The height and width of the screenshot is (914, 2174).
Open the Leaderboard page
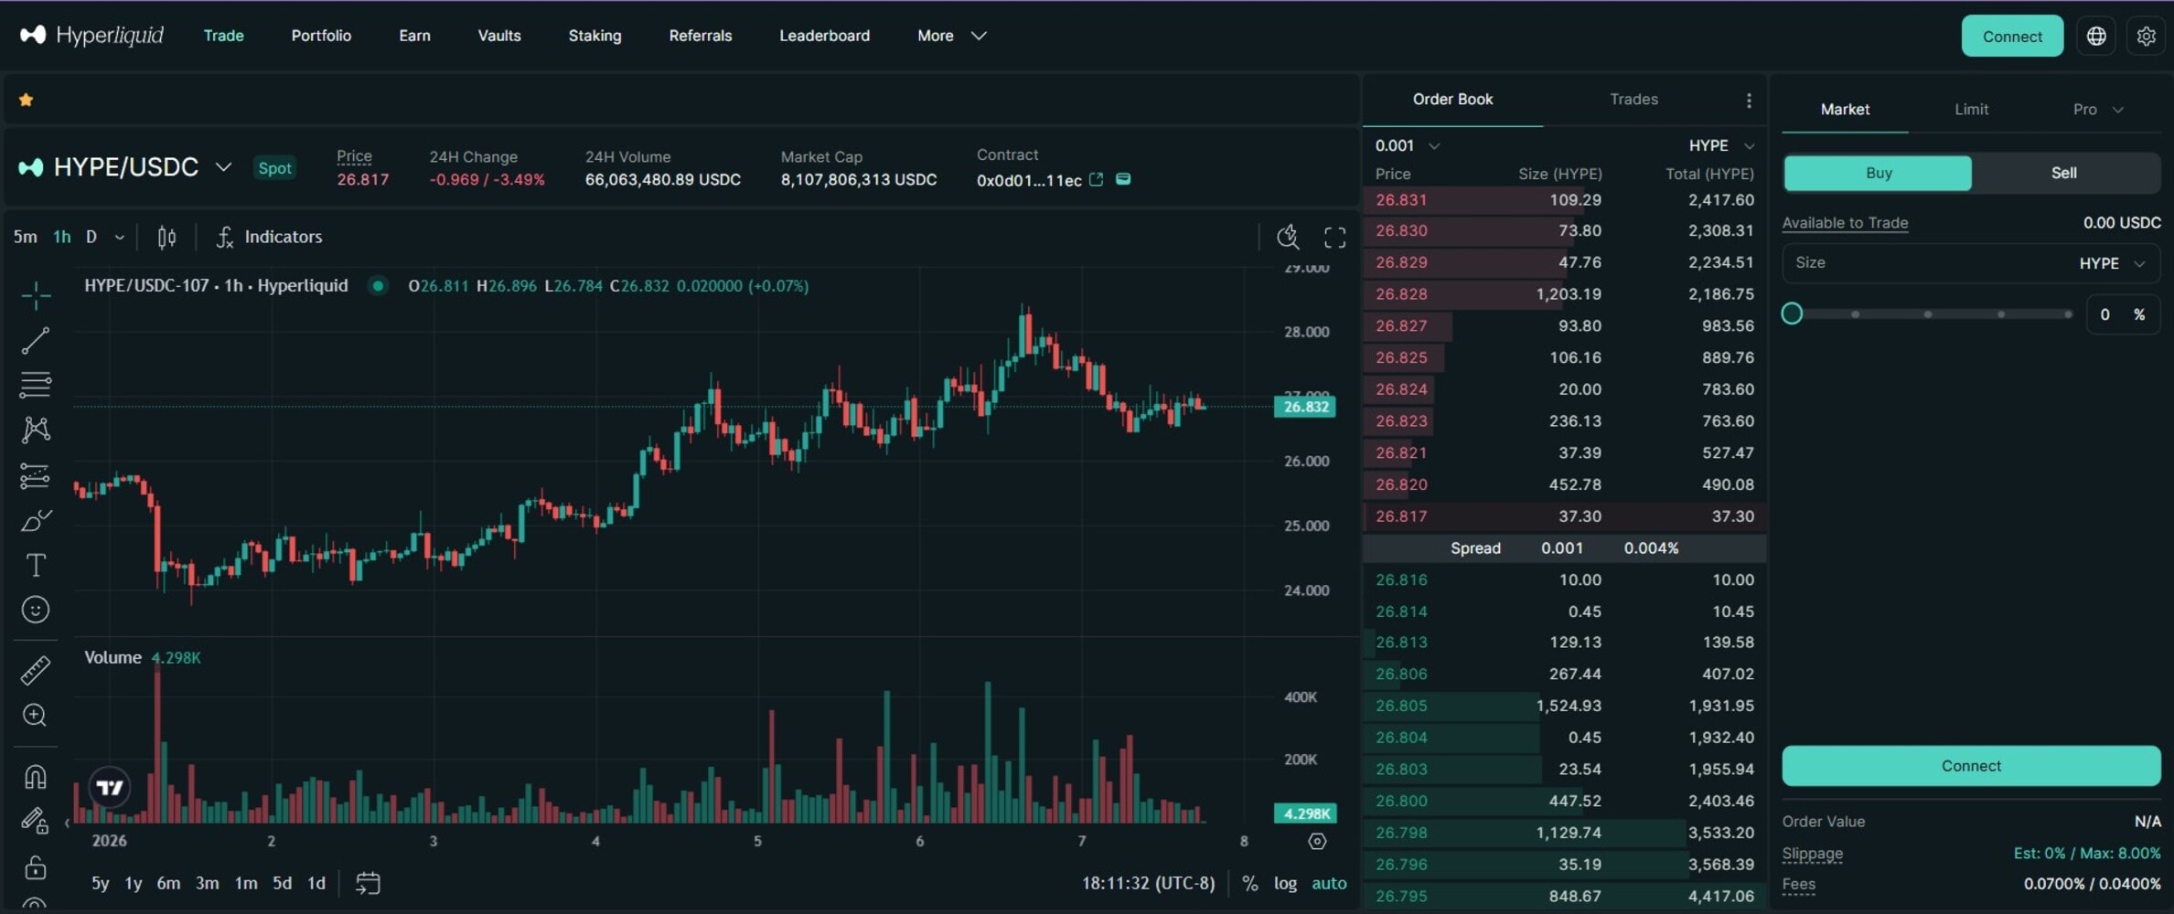coord(824,36)
